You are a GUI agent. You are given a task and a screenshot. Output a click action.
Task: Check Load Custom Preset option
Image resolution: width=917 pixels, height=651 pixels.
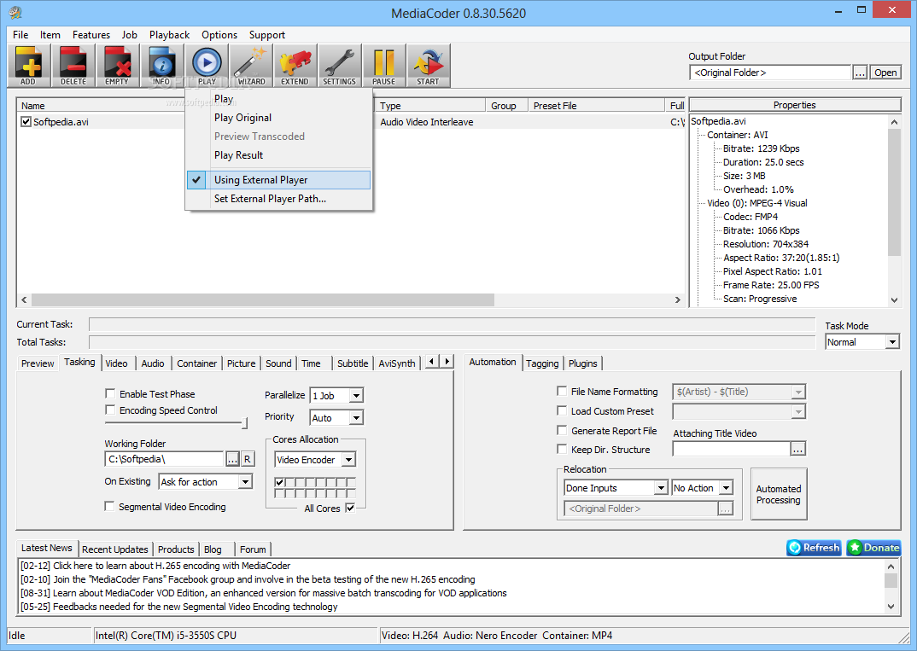point(562,410)
